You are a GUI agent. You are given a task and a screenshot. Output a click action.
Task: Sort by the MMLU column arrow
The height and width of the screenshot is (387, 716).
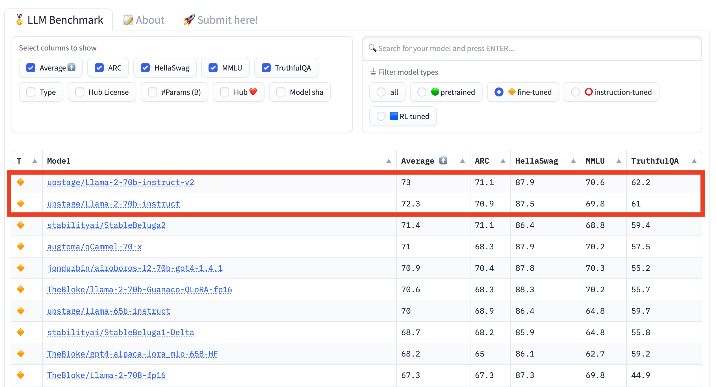coord(619,161)
